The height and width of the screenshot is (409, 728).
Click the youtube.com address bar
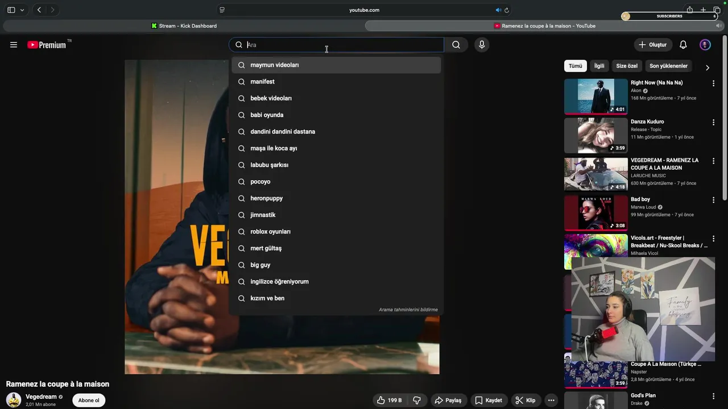364,10
